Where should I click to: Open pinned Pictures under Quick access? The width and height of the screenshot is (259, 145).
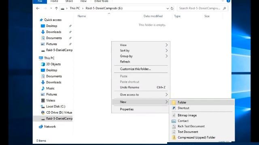pyautogui.click(x=51, y=44)
